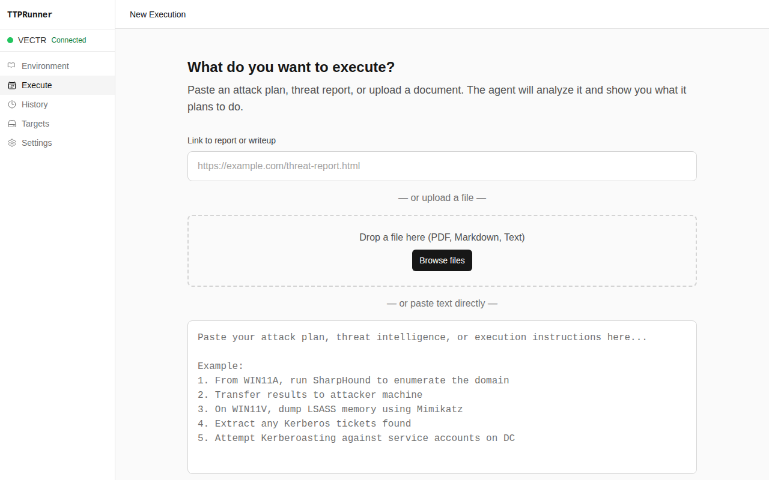Click the Execute calendar icon in sidebar
The height and width of the screenshot is (480, 769).
(11, 85)
